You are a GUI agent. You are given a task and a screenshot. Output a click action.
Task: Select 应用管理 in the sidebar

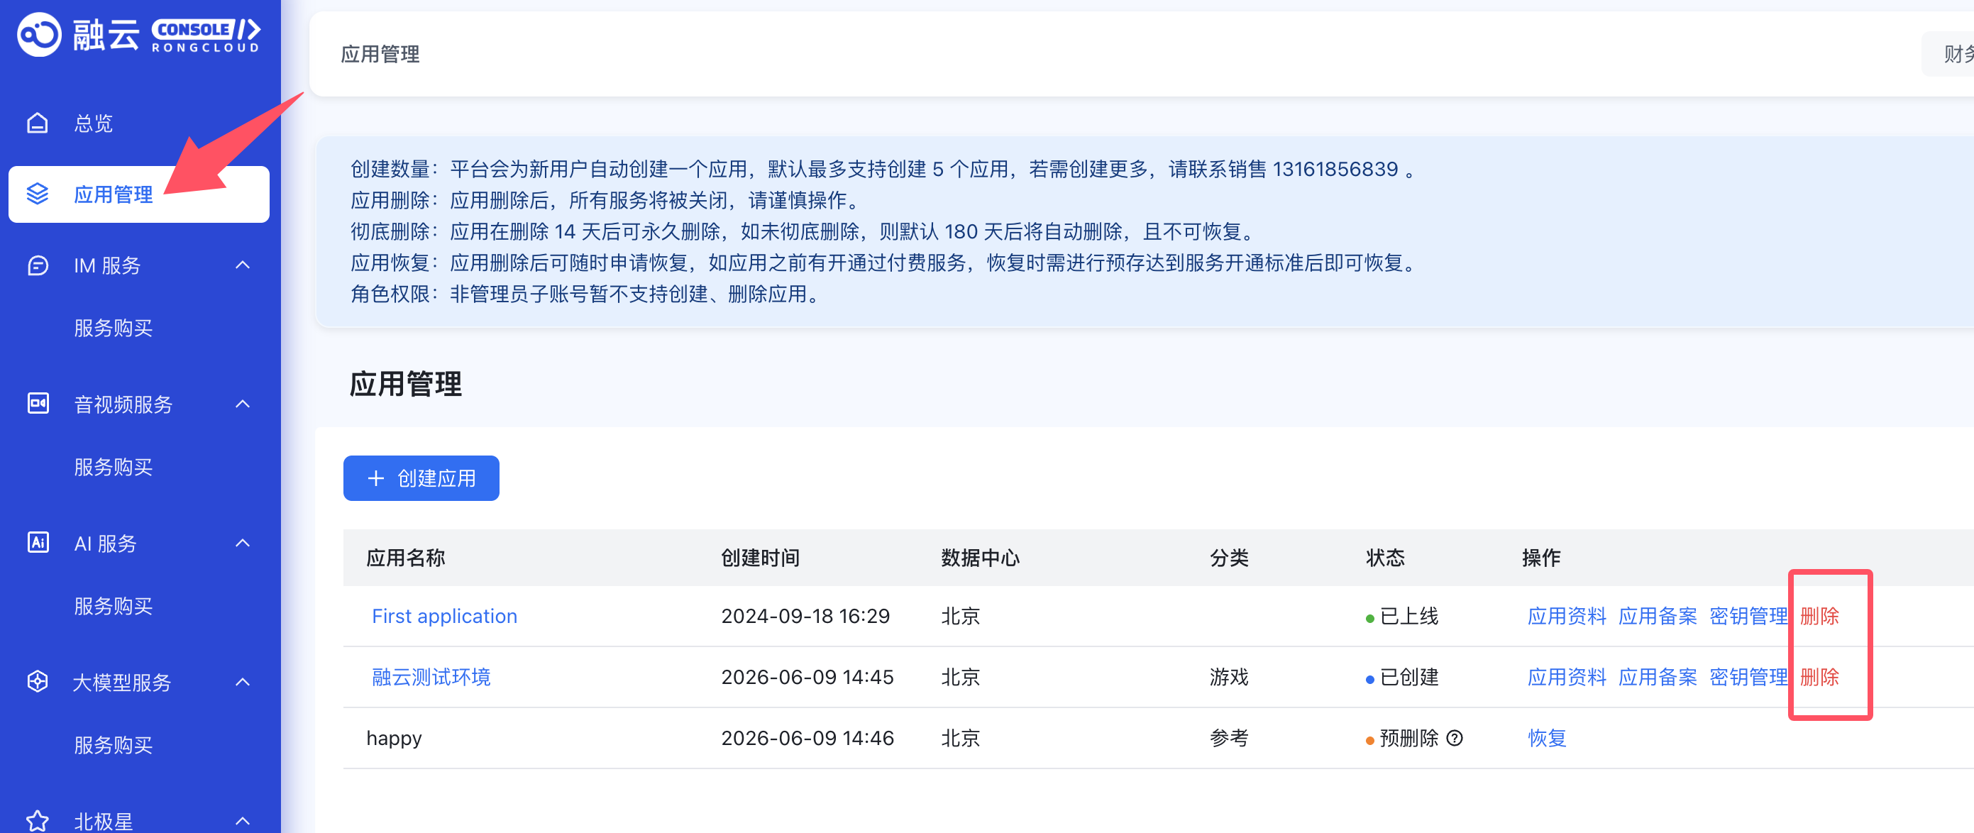tap(138, 194)
